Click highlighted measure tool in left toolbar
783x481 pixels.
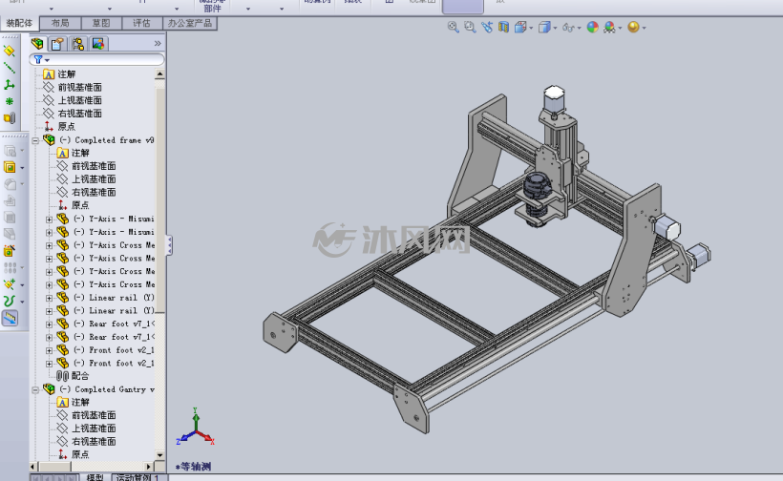[x=10, y=318]
